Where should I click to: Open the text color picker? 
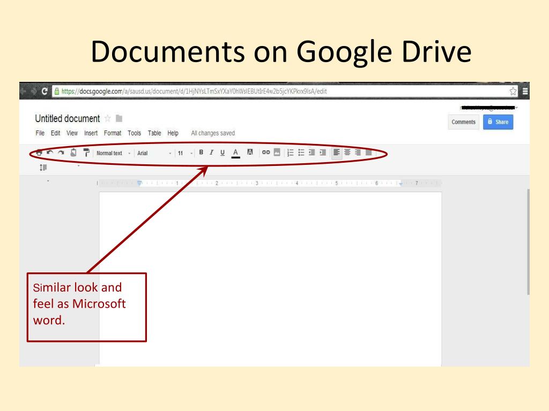pos(236,153)
